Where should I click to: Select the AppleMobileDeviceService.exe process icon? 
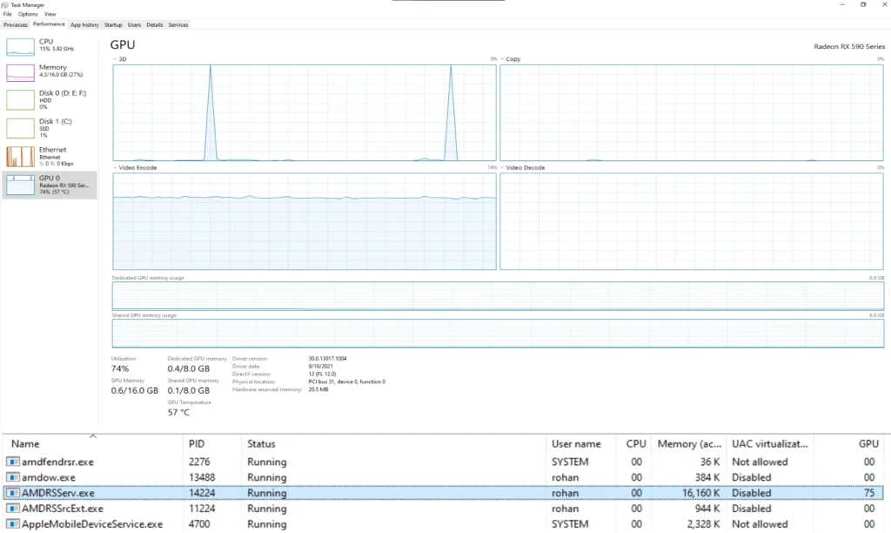[x=13, y=524]
